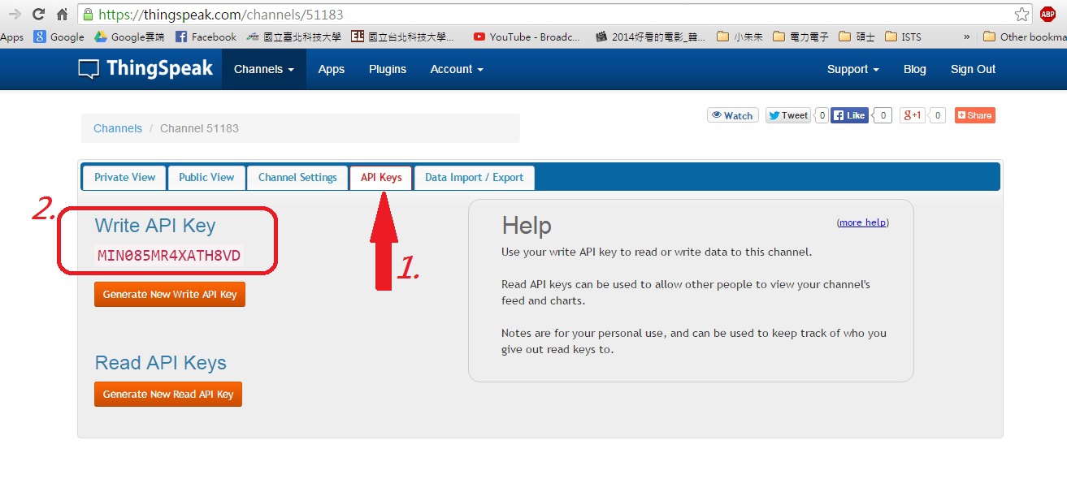This screenshot has width=1067, height=479.
Task: Go to the browser home icon
Action: pyautogui.click(x=63, y=15)
